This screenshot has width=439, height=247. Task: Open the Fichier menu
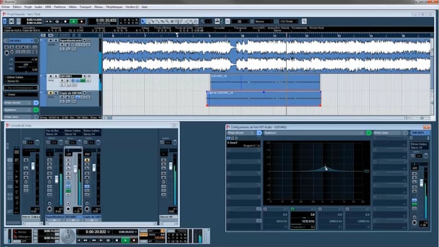tap(5, 7)
